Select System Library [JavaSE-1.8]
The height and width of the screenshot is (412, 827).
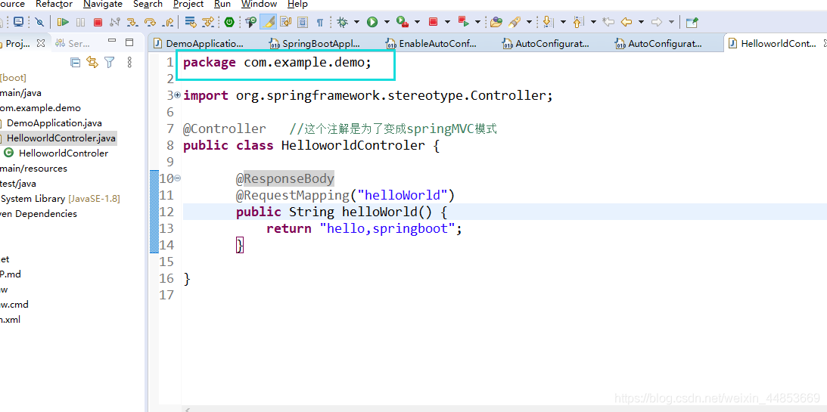tap(60, 199)
